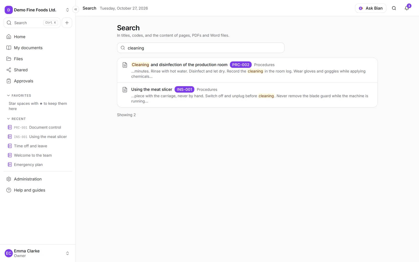Click the Demo Fine Foods D logo
This screenshot has height=262, width=419.
(x=9, y=10)
